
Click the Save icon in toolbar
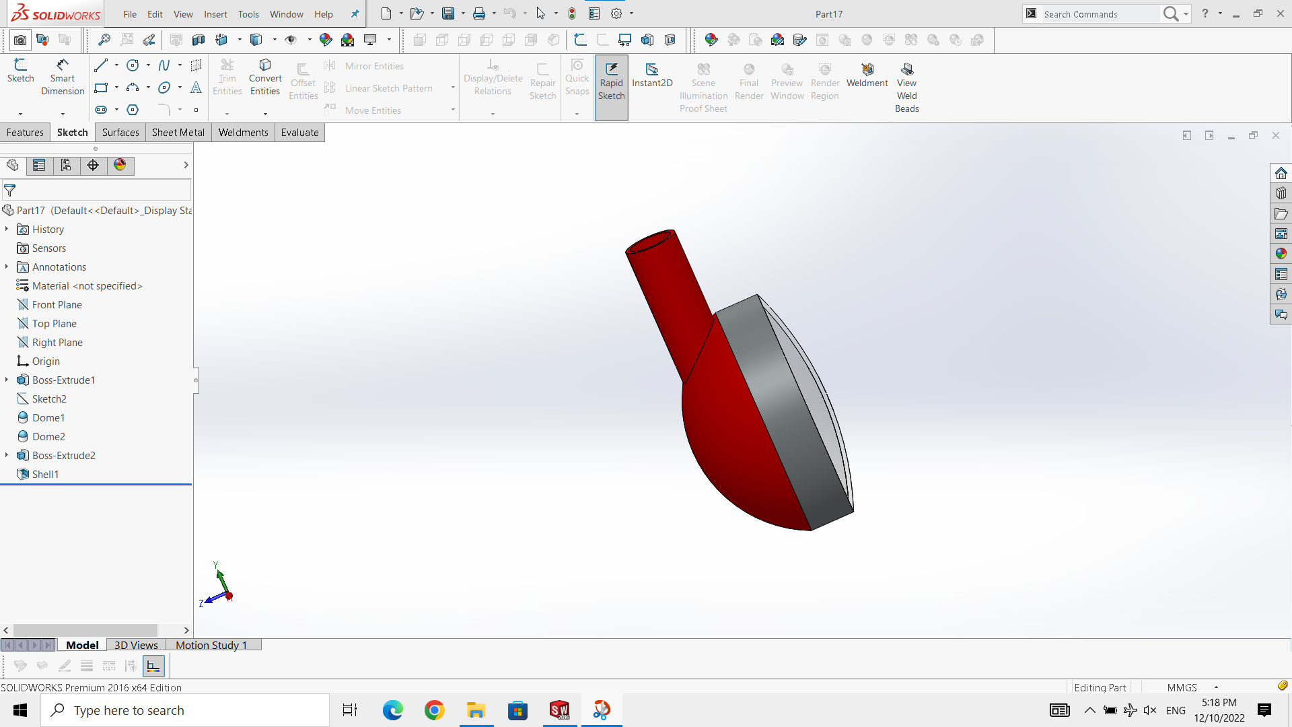448,13
